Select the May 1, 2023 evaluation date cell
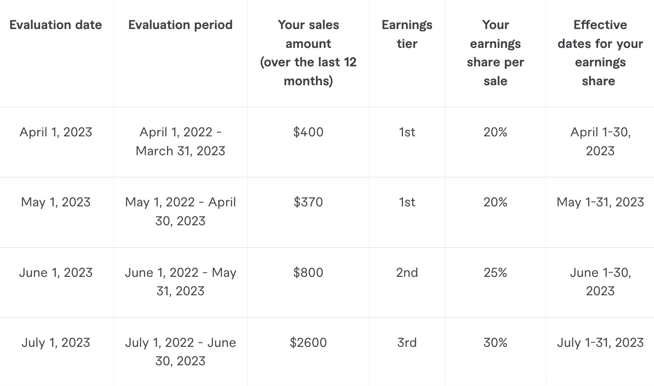Image resolution: width=654 pixels, height=386 pixels. pyautogui.click(x=56, y=202)
